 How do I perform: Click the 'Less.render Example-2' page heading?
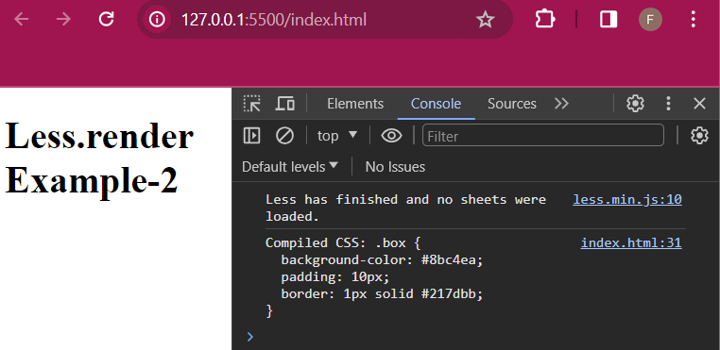click(x=99, y=158)
